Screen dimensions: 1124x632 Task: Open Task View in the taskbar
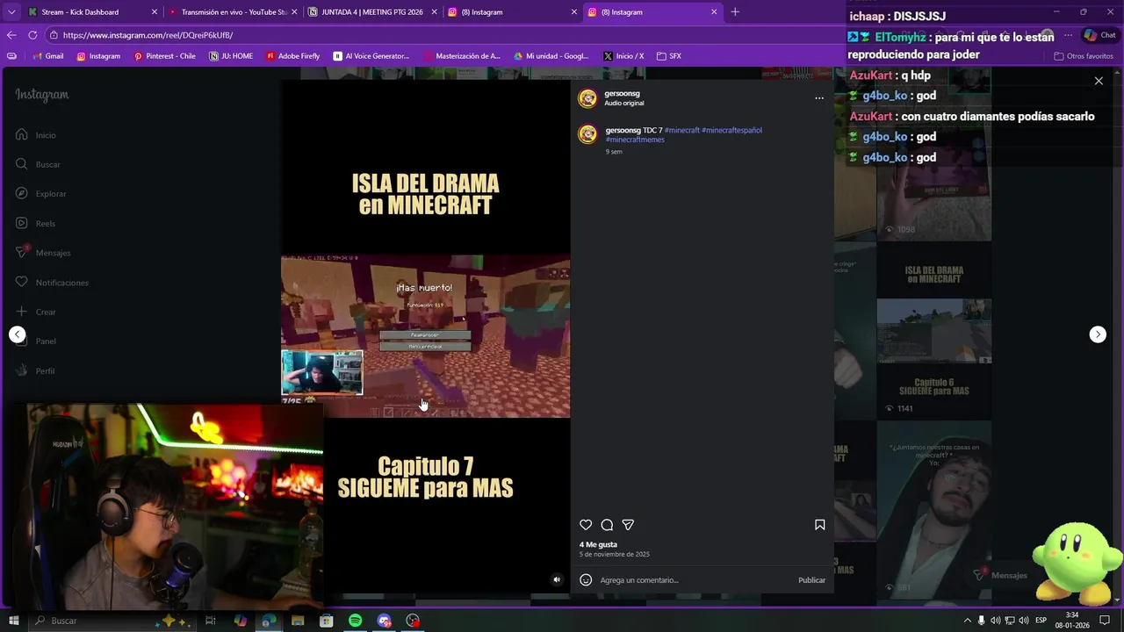point(211,621)
